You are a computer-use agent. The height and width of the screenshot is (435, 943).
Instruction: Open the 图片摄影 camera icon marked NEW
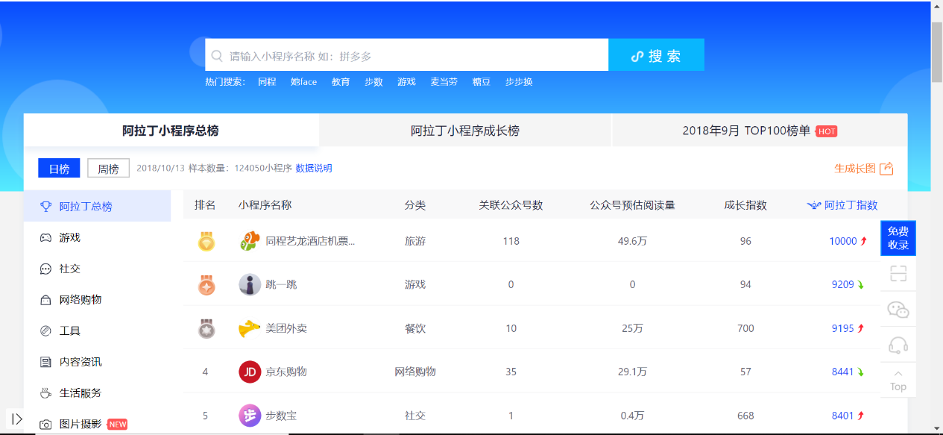click(45, 422)
